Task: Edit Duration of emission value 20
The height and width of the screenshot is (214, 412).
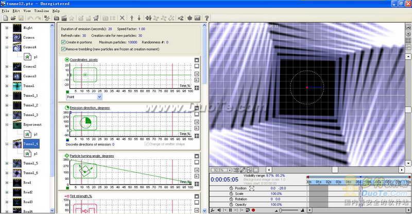Action: point(110,29)
